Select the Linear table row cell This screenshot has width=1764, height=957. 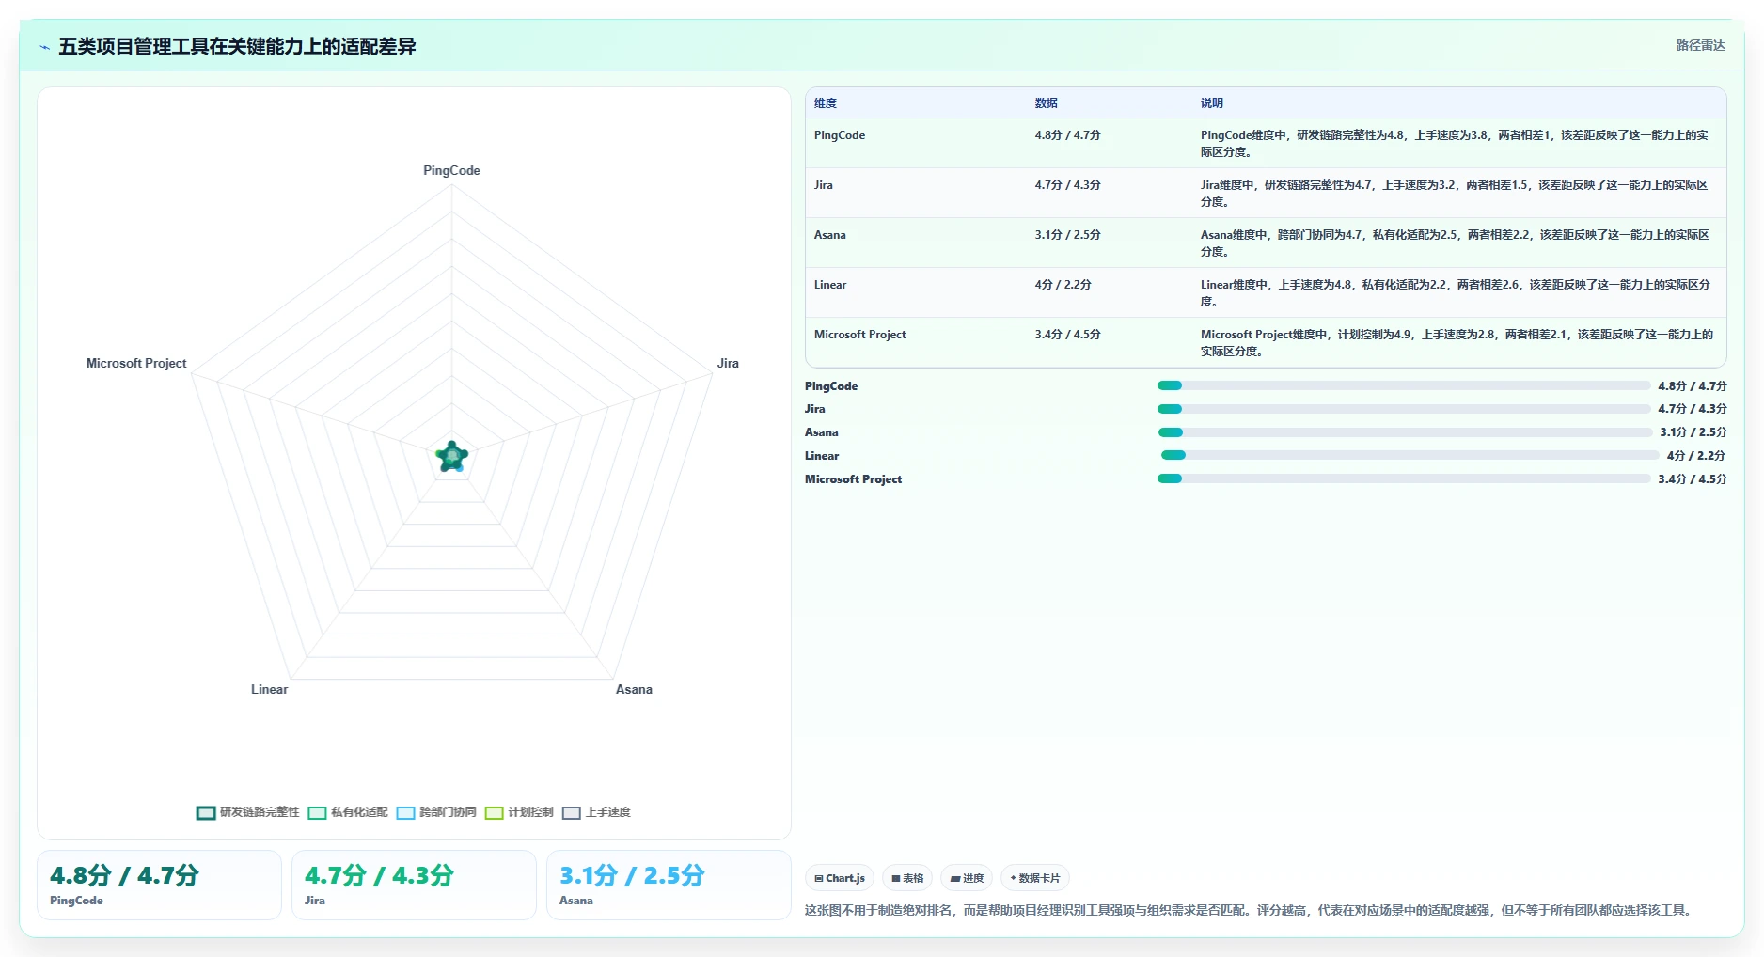(830, 285)
